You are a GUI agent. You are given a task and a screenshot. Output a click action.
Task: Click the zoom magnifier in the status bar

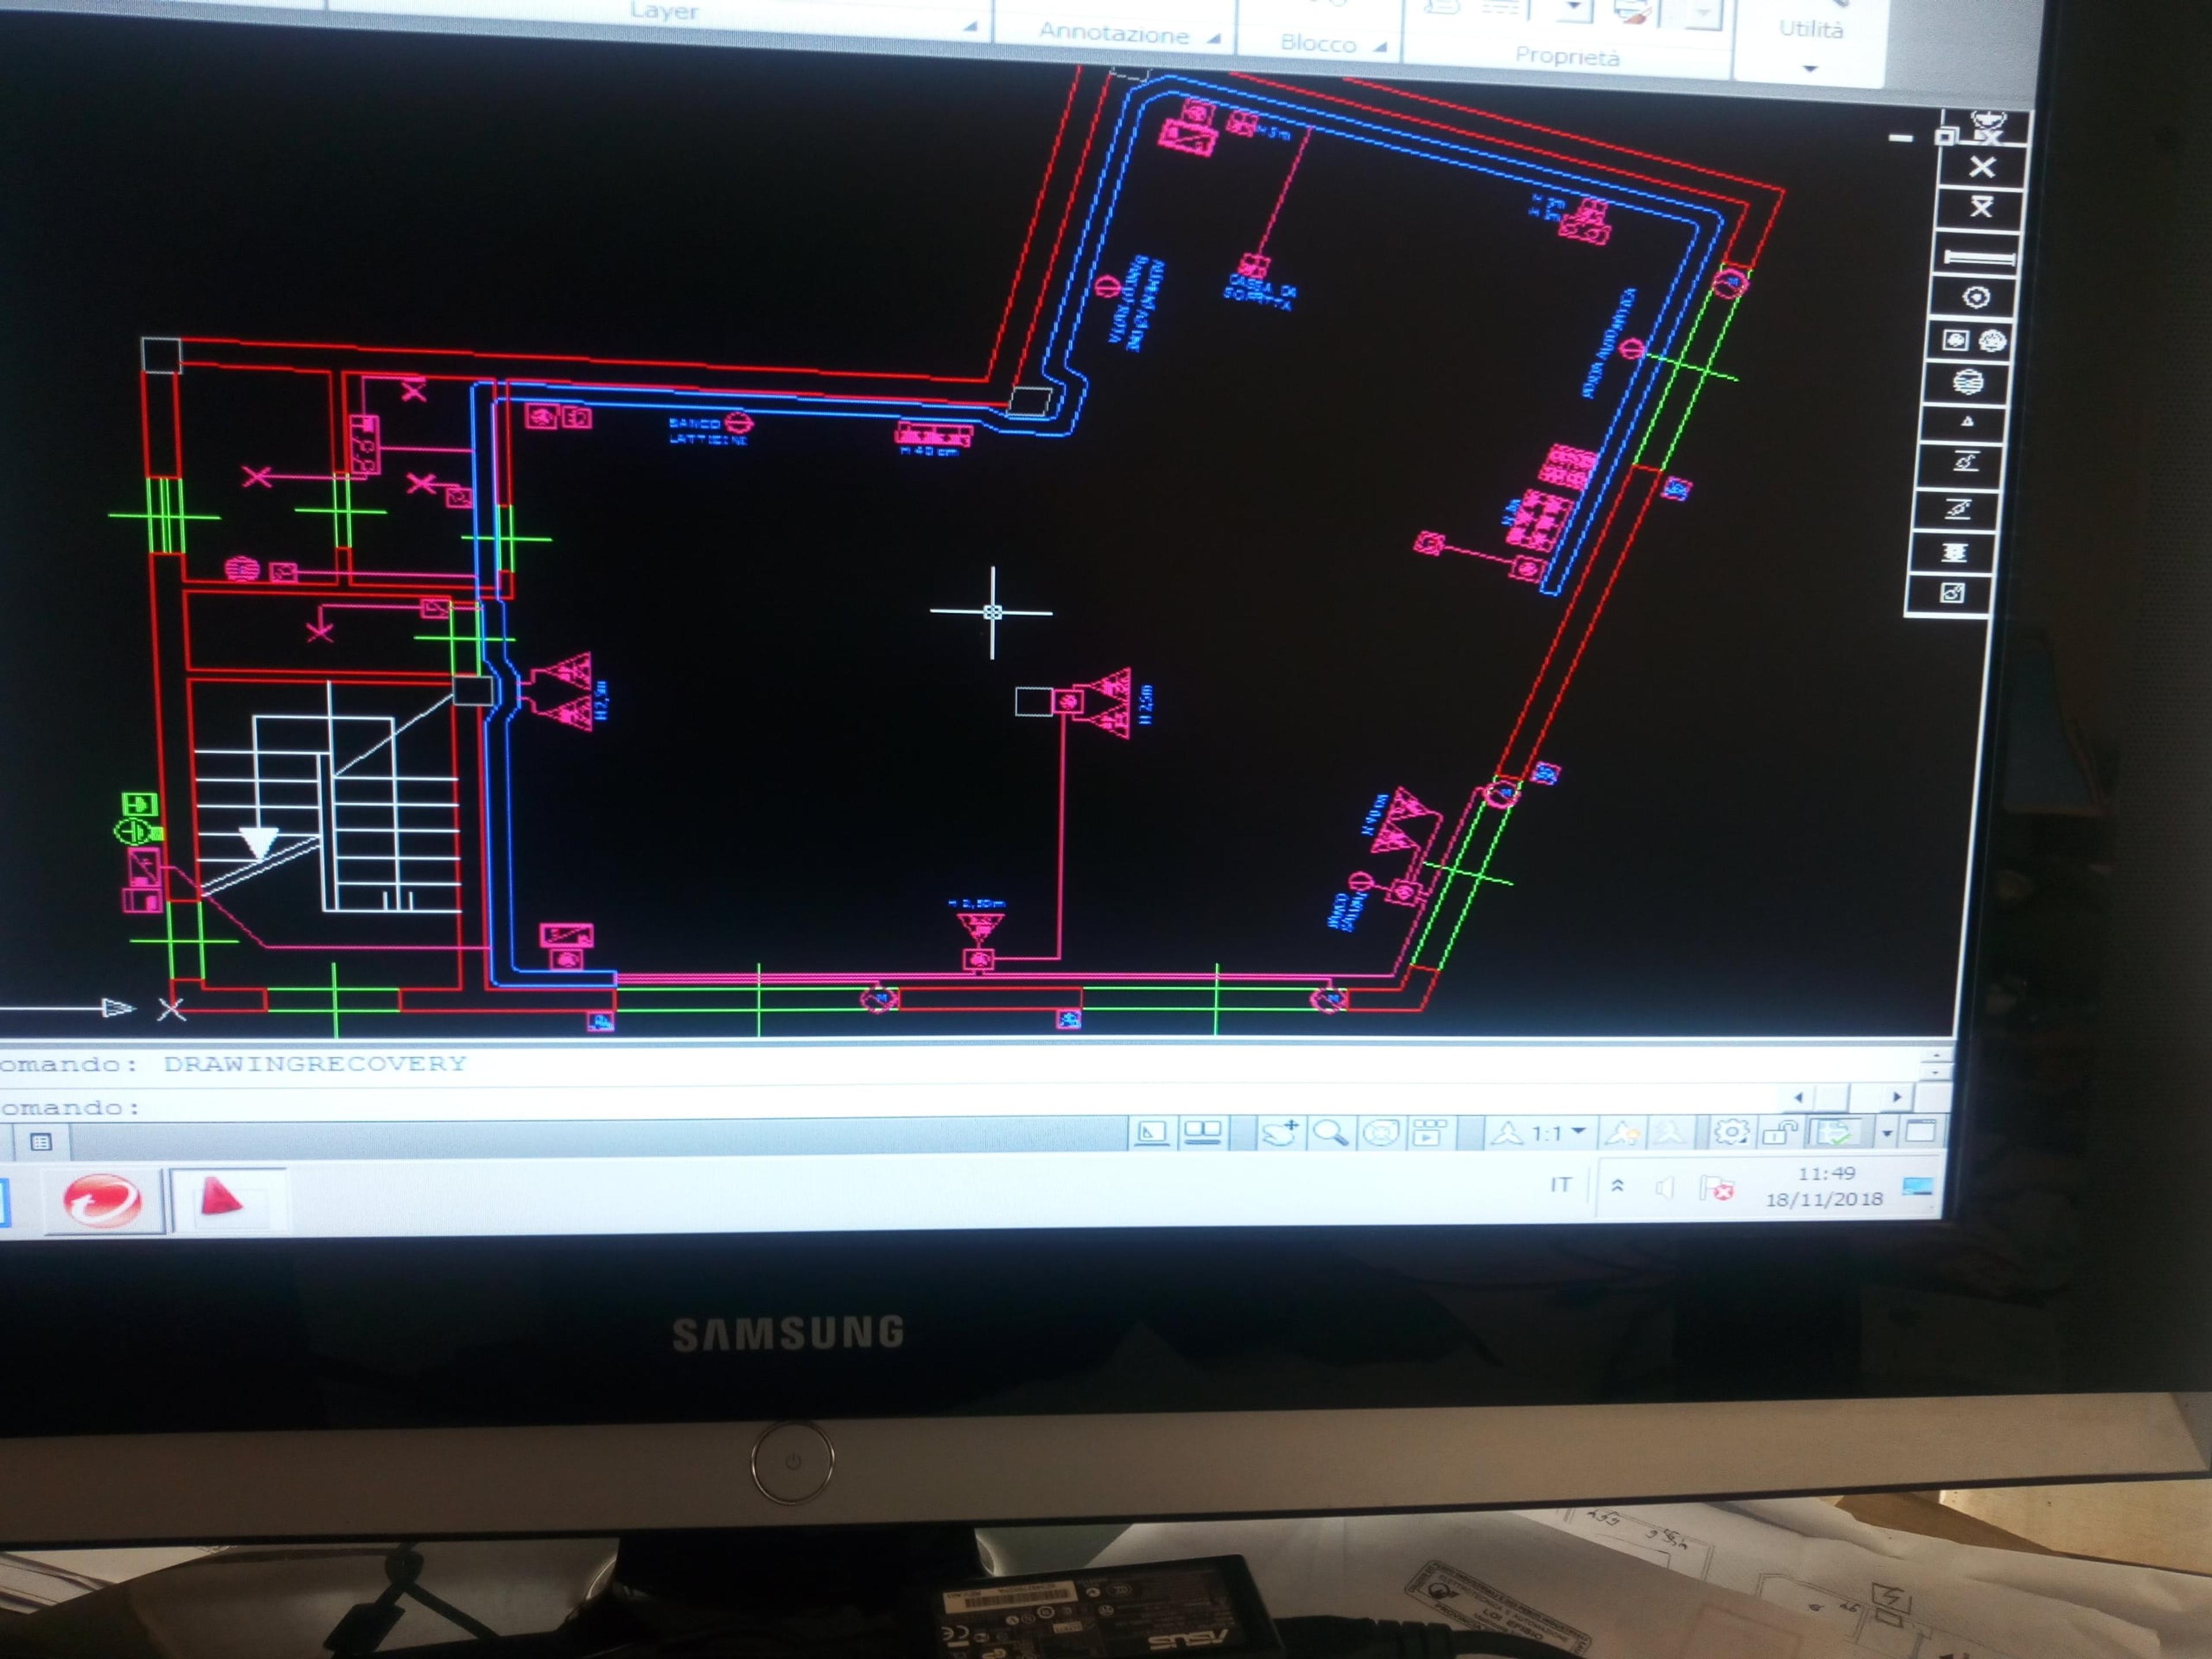point(1329,1132)
